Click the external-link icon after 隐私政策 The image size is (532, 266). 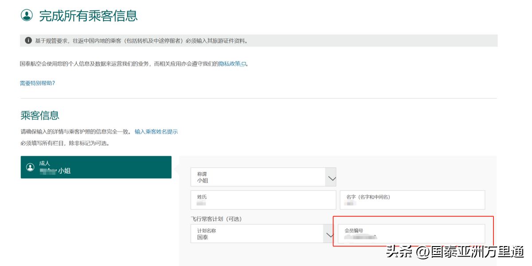[x=243, y=64]
